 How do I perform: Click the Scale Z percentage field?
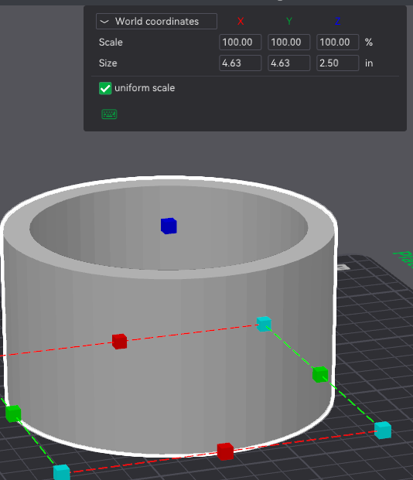(x=338, y=42)
